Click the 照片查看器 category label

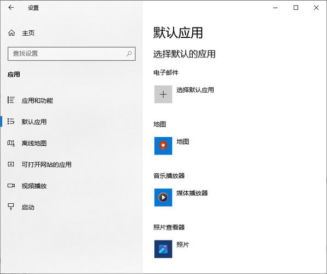pyautogui.click(x=169, y=227)
